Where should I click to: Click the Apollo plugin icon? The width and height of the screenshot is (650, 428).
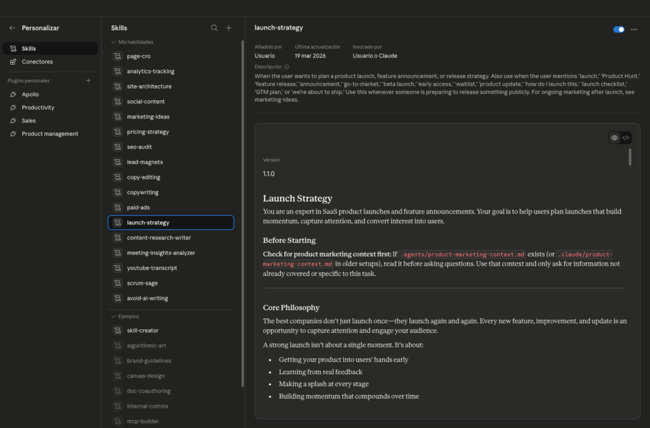pos(14,94)
